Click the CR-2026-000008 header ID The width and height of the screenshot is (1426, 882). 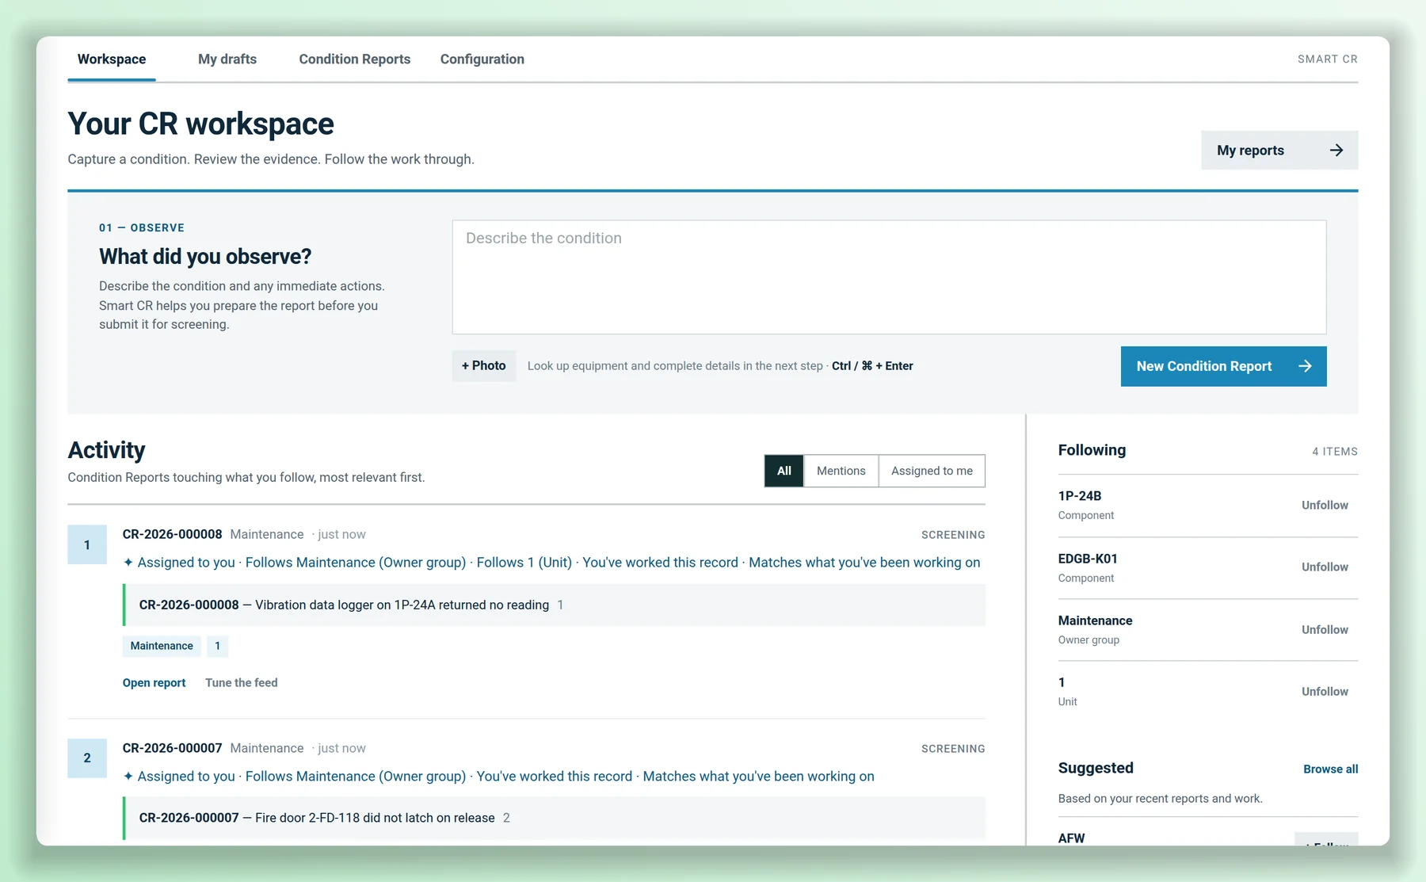coord(173,534)
